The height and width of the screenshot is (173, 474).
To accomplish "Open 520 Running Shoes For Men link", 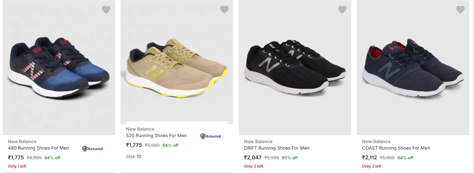I will (156, 136).
